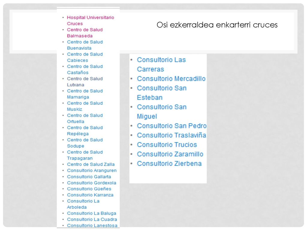
Task: Open Centro de Salud Buenavista
Action: [85, 45]
